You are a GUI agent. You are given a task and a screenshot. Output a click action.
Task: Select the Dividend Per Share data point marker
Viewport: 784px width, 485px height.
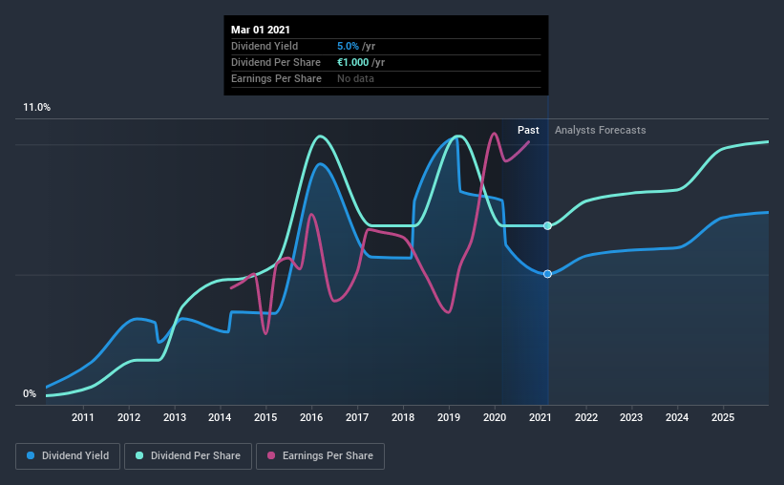(547, 225)
